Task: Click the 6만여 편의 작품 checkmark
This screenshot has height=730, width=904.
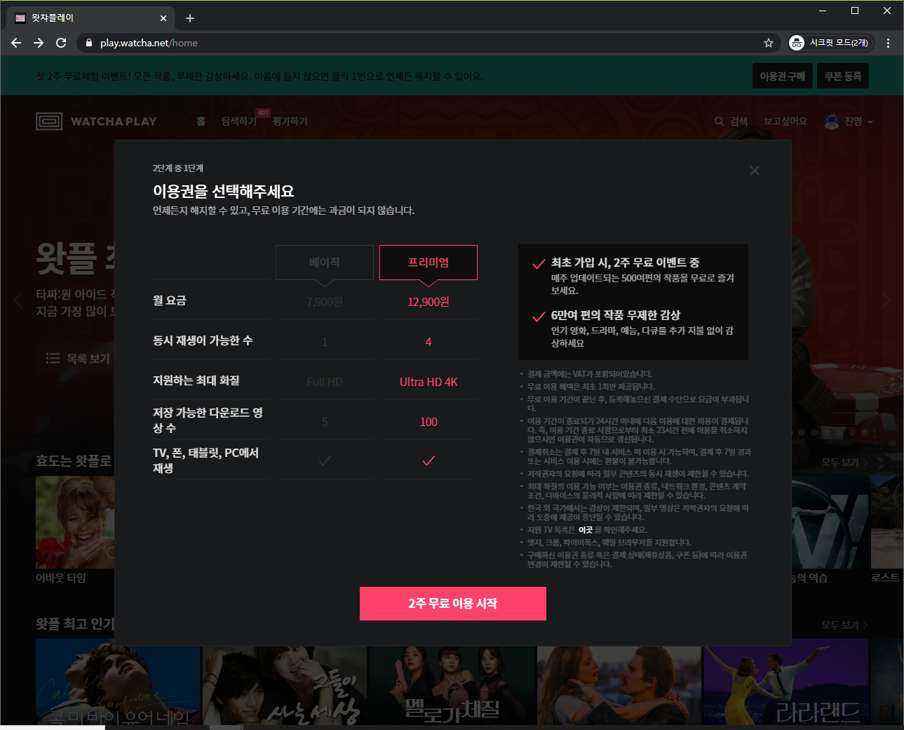Action: [x=539, y=317]
